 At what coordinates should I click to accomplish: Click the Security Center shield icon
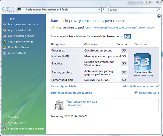click(5, 123)
